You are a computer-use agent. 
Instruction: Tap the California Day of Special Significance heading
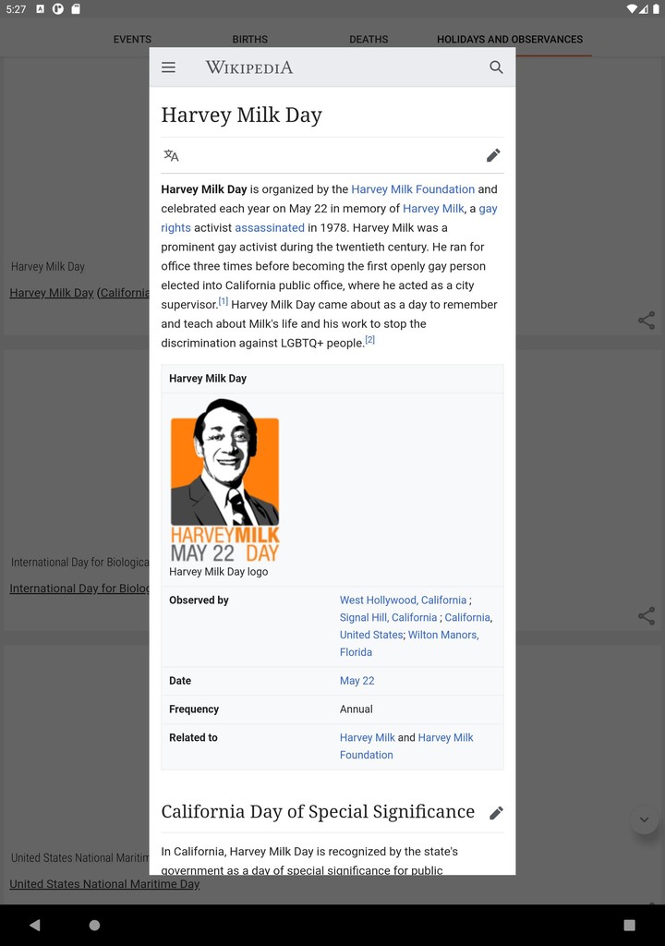(318, 811)
